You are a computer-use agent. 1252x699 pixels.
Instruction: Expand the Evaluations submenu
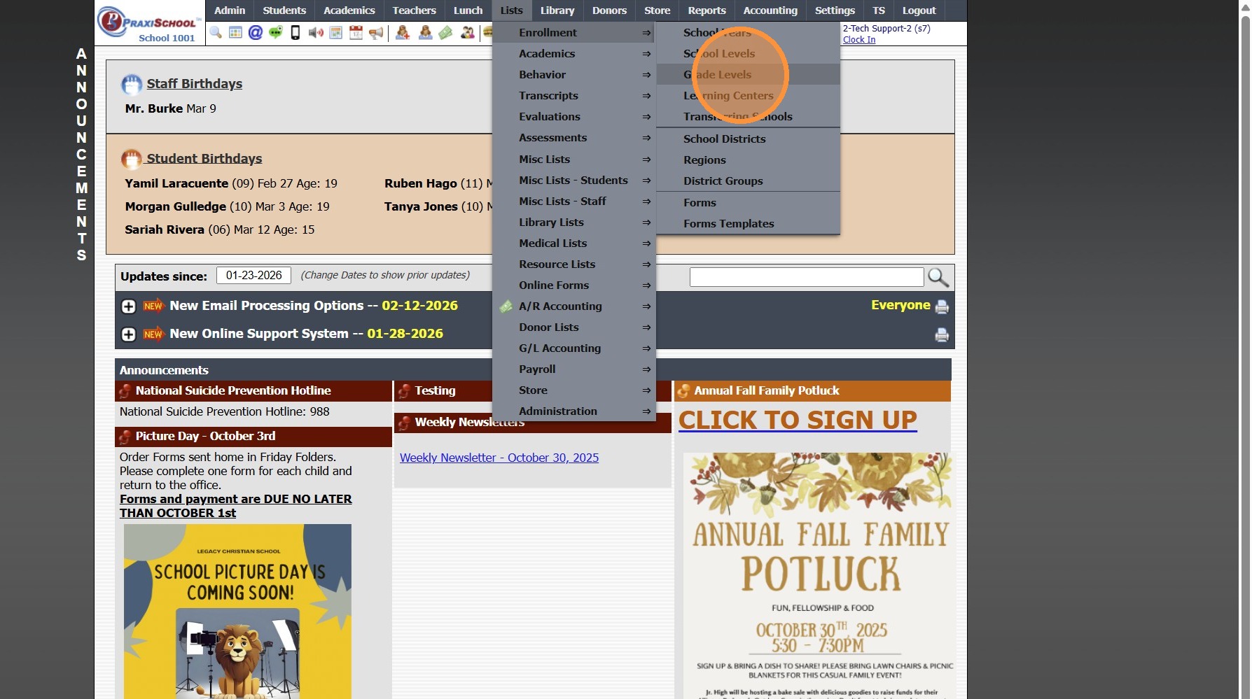click(574, 117)
